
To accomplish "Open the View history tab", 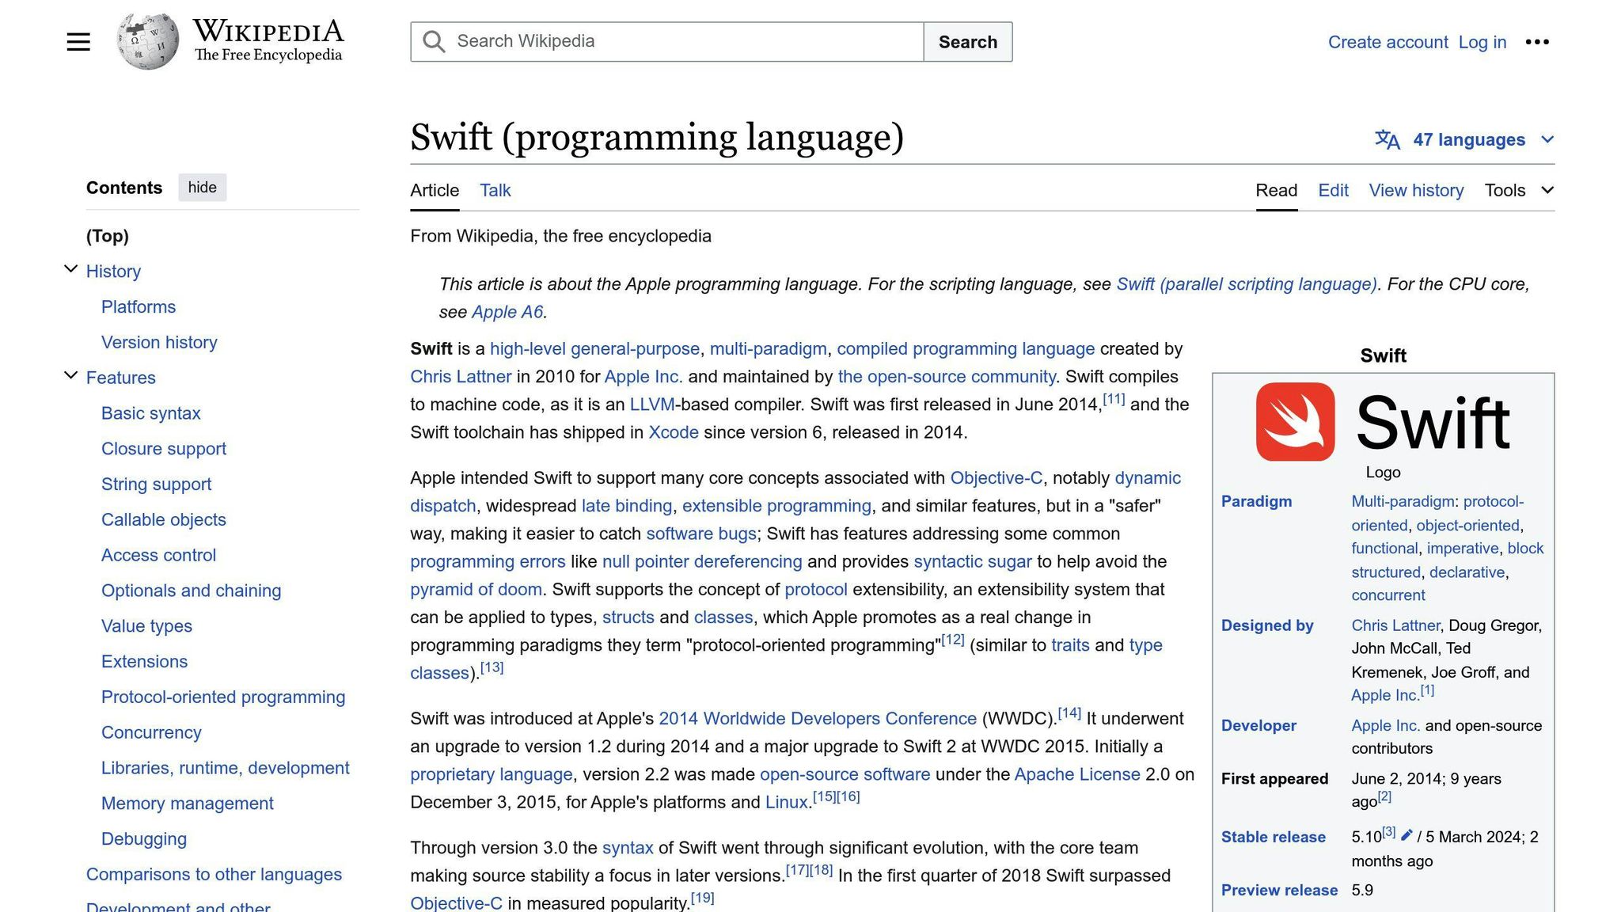I will pyautogui.click(x=1416, y=190).
